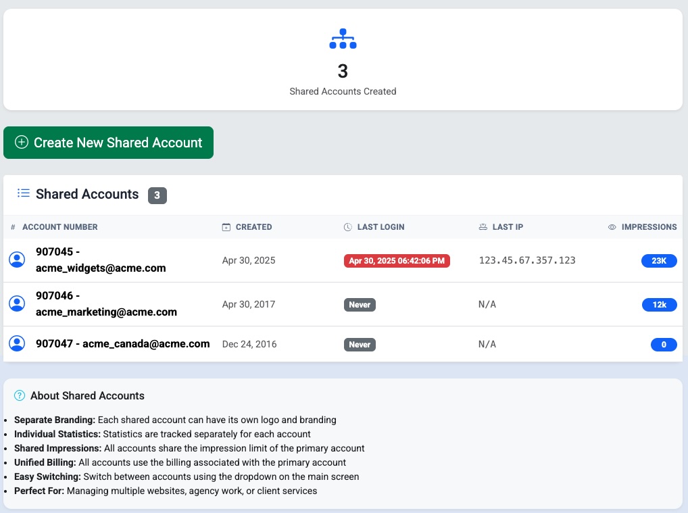Select the avatar icon for acme_widgets account
The image size is (688, 513).
(x=17, y=259)
